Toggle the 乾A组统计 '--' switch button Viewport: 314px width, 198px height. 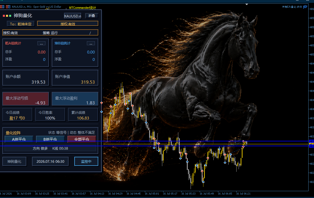(x=41, y=44)
